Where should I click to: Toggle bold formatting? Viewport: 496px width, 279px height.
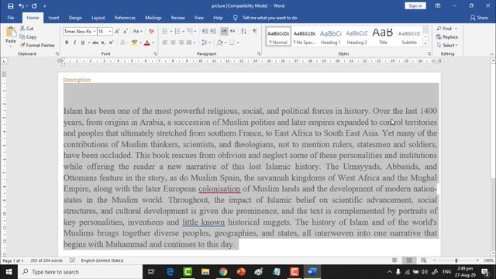[x=67, y=43]
